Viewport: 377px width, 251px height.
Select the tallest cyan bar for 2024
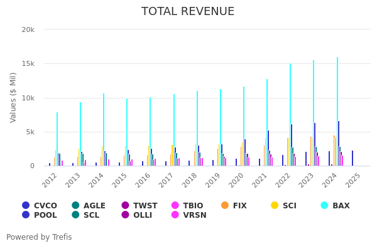coord(337,112)
